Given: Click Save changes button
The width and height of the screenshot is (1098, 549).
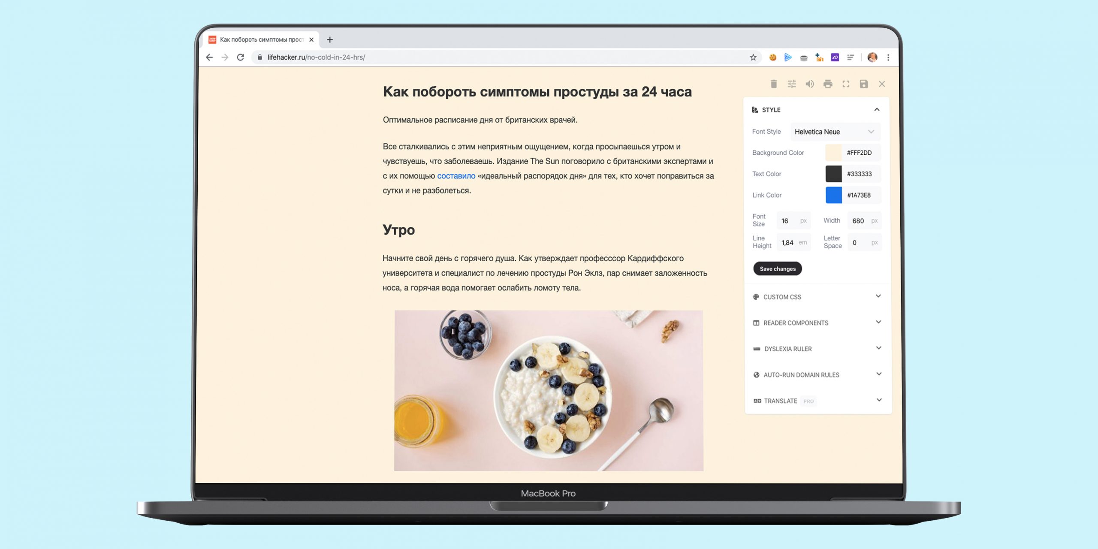Looking at the screenshot, I should tap(777, 268).
